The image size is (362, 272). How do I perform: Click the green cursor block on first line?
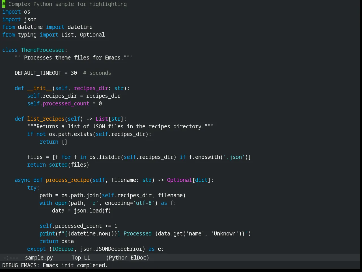click(x=4, y=4)
